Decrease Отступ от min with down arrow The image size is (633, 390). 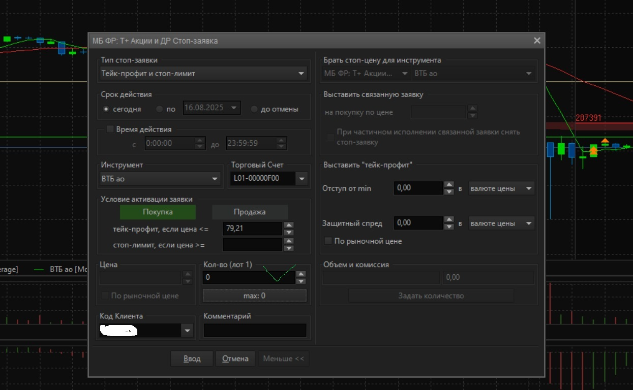[x=449, y=191]
